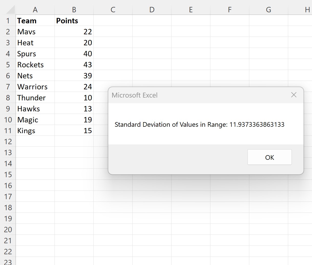Viewport: 312px width, 265px height.
Task: Click the Magic points value 19
Action: tap(74, 120)
